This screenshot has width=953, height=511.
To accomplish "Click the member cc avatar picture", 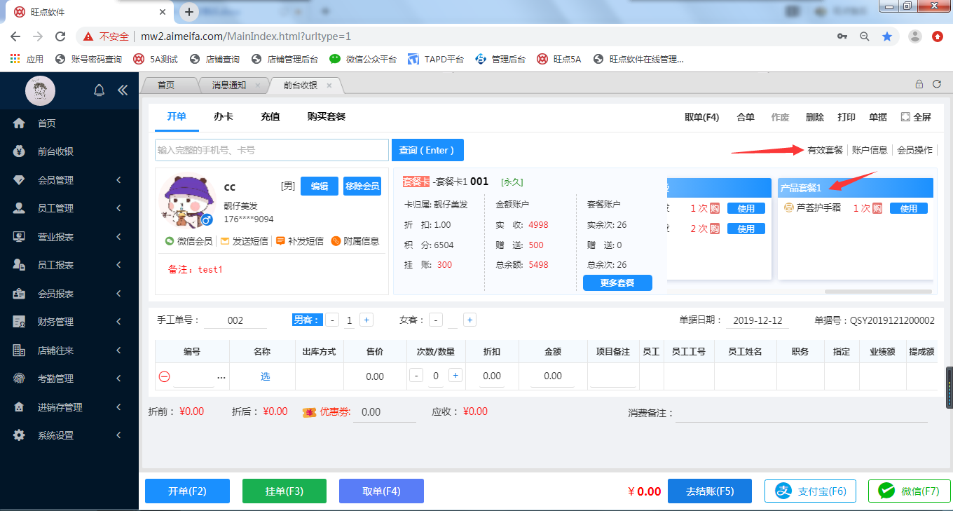I will click(x=186, y=201).
